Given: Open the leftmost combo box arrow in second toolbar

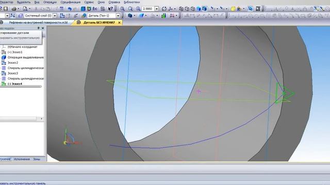Looking at the screenshot, I should click(x=7, y=15).
